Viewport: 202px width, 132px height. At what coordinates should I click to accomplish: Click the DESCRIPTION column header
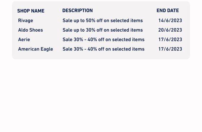pyautogui.click(x=78, y=10)
